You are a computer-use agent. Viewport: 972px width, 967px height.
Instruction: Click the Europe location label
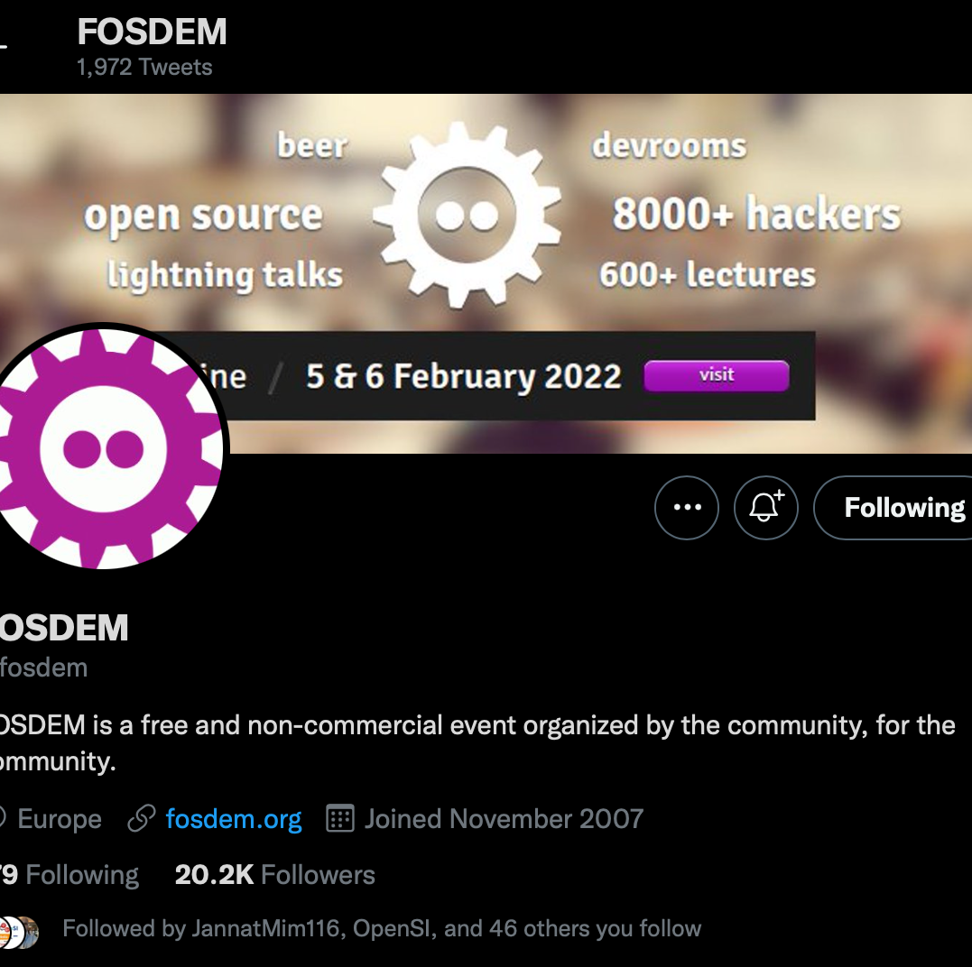point(60,819)
